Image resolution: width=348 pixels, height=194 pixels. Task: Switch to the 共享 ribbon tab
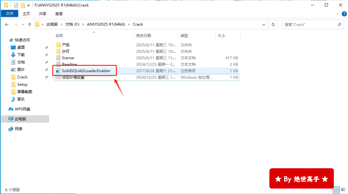tap(43, 14)
